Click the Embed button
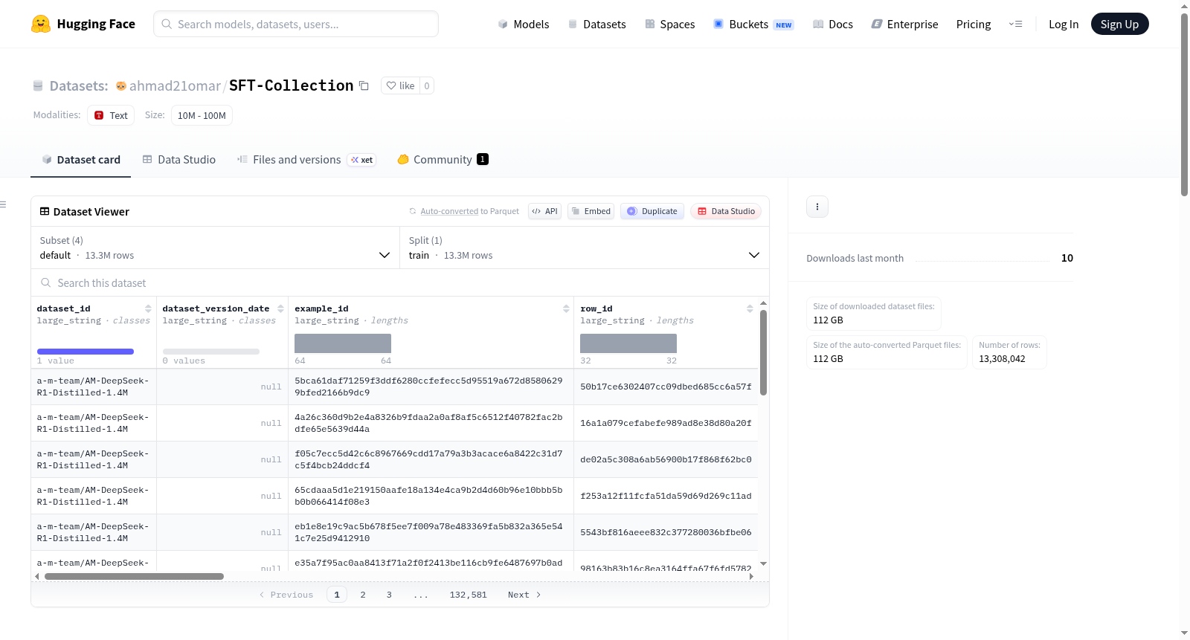The width and height of the screenshot is (1190, 640). point(591,211)
